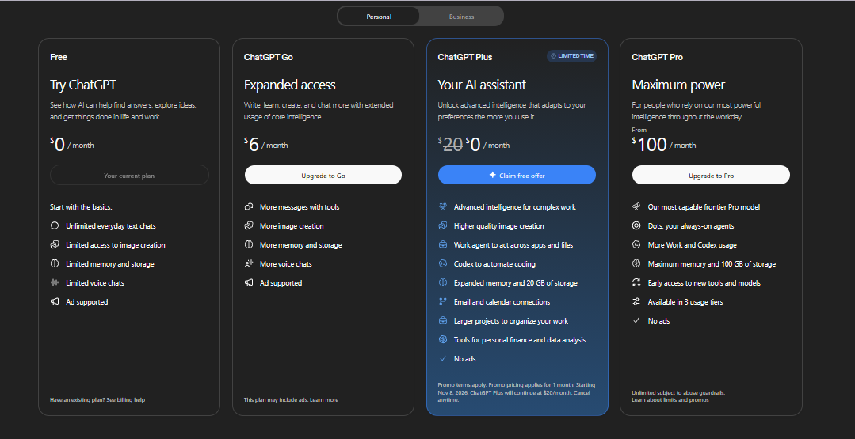
Task: Open the Learn more link about ads
Action: pos(324,399)
